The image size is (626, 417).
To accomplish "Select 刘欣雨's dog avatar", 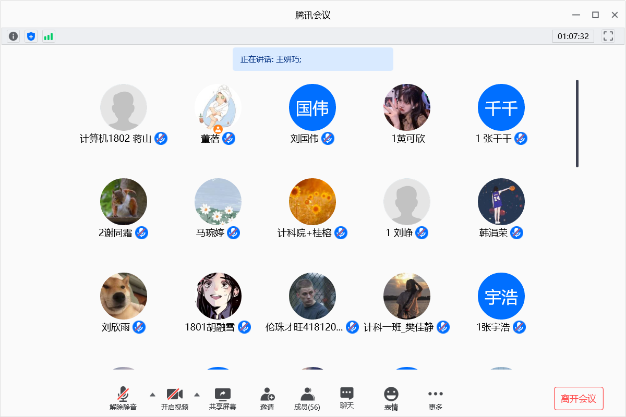I will 124,296.
